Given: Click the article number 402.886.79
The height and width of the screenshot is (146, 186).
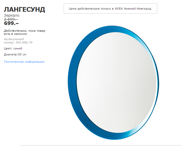Looking at the screenshot, I should 24,42.
